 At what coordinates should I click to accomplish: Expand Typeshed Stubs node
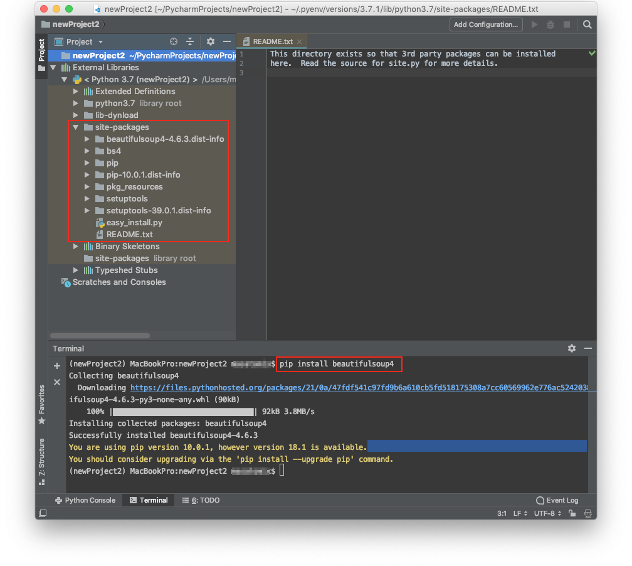pyautogui.click(x=76, y=270)
